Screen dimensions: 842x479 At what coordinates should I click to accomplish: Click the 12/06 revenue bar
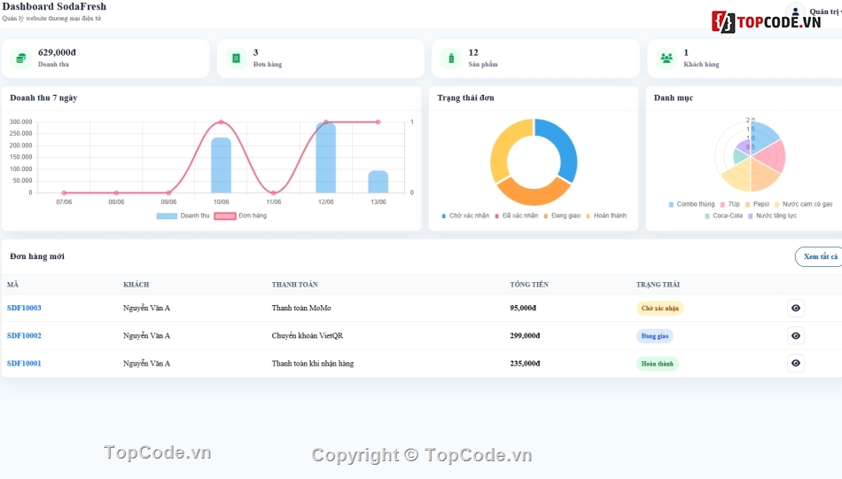point(326,158)
